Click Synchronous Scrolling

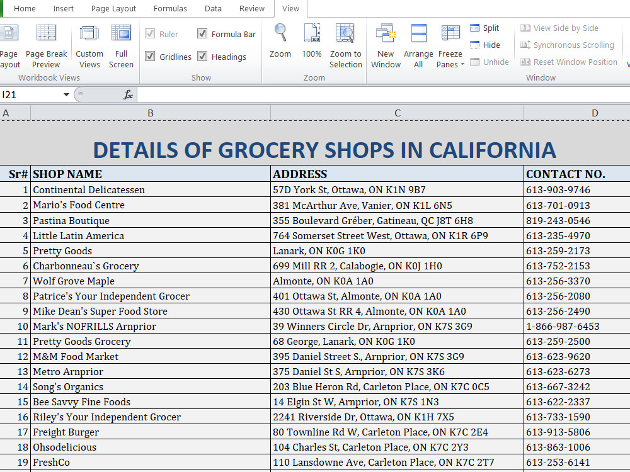pyautogui.click(x=568, y=45)
